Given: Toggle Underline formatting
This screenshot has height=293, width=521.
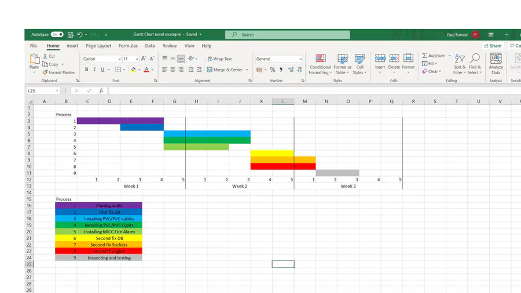Looking at the screenshot, I should tap(102, 69).
